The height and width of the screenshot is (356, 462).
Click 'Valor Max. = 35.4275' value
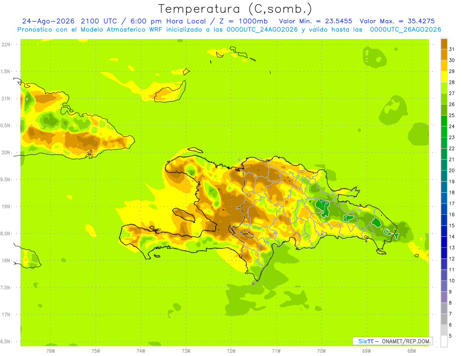coord(397,21)
